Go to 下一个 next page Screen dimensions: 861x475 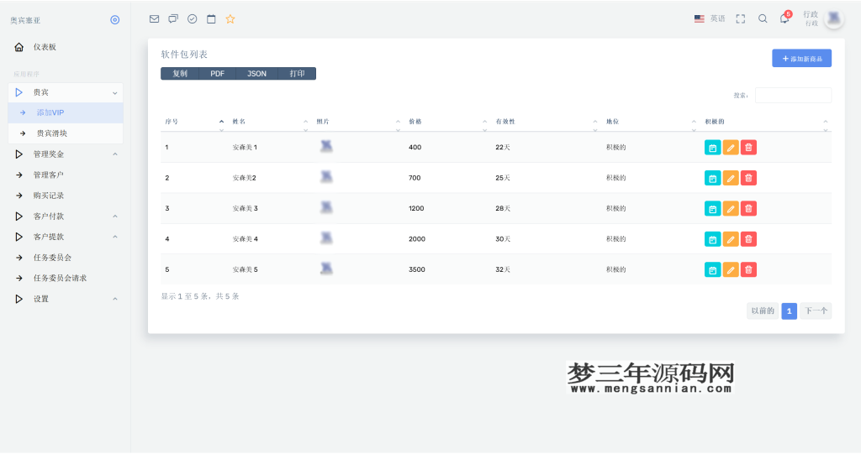[816, 311]
